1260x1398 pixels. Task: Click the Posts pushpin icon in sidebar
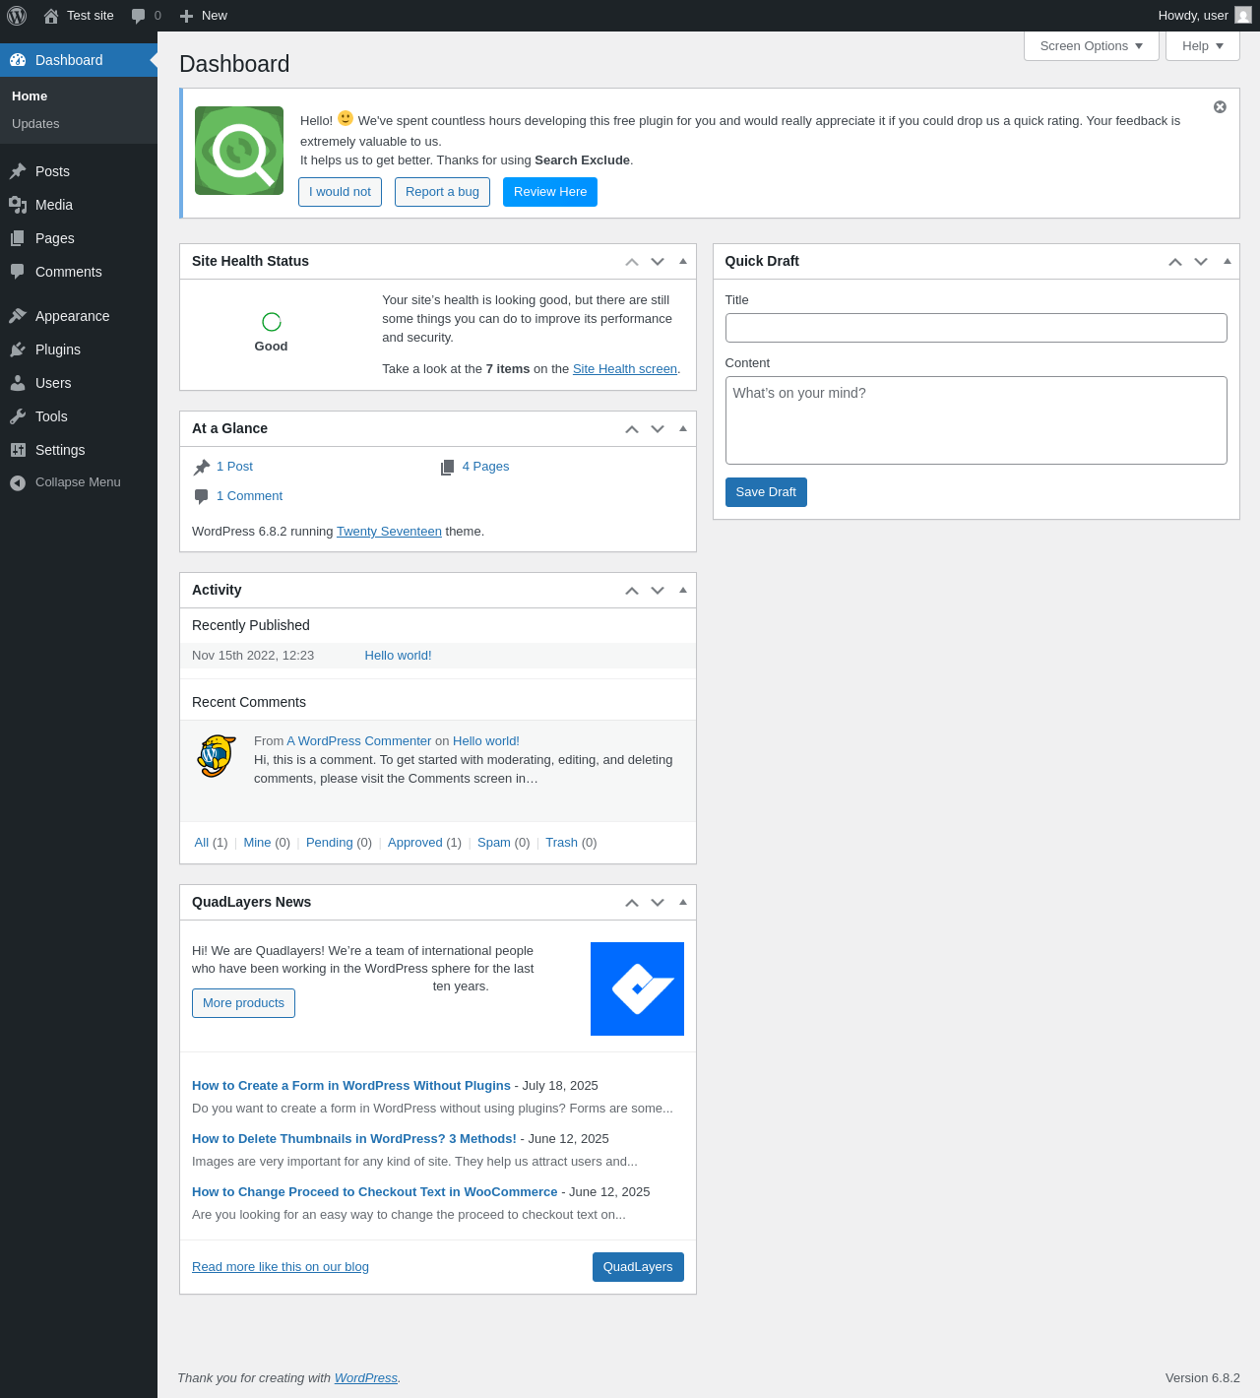tap(18, 171)
